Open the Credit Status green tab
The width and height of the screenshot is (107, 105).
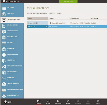[x=68, y=1]
